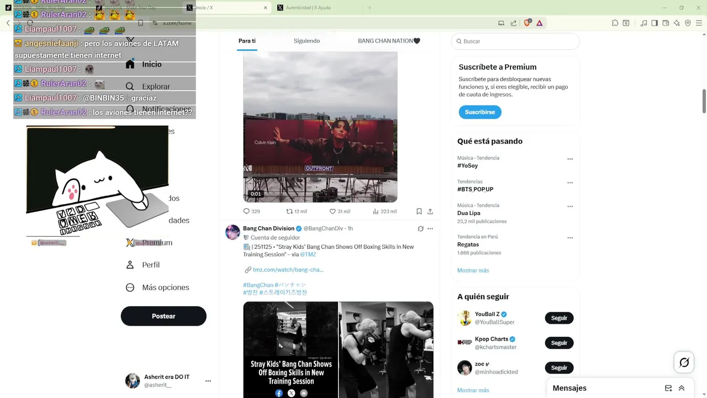Click the floating Grok button
This screenshot has height=398, width=707.
click(684, 363)
